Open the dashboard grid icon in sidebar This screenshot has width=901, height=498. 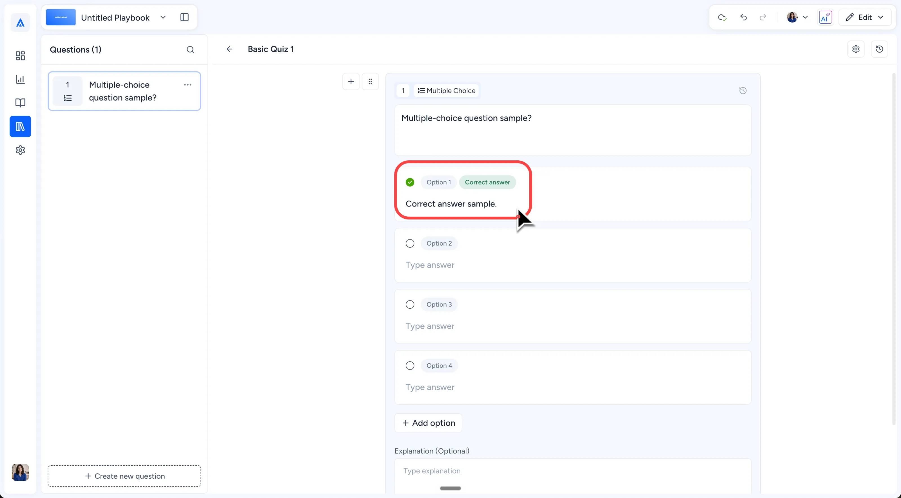pyautogui.click(x=20, y=55)
